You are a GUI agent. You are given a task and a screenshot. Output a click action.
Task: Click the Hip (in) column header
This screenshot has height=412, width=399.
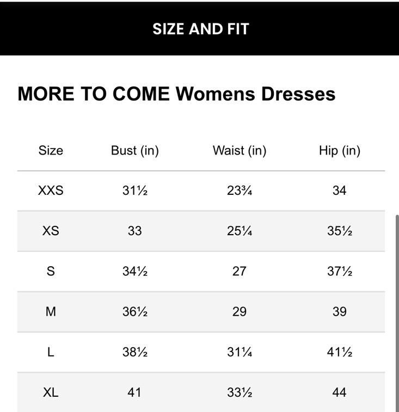pos(340,151)
